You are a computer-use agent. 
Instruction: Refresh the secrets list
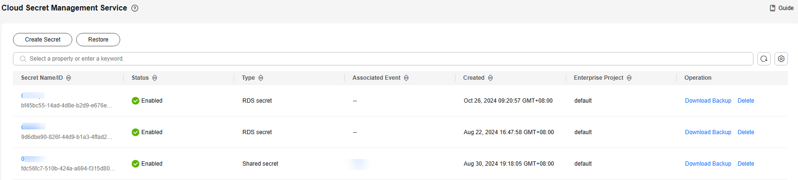pos(764,59)
